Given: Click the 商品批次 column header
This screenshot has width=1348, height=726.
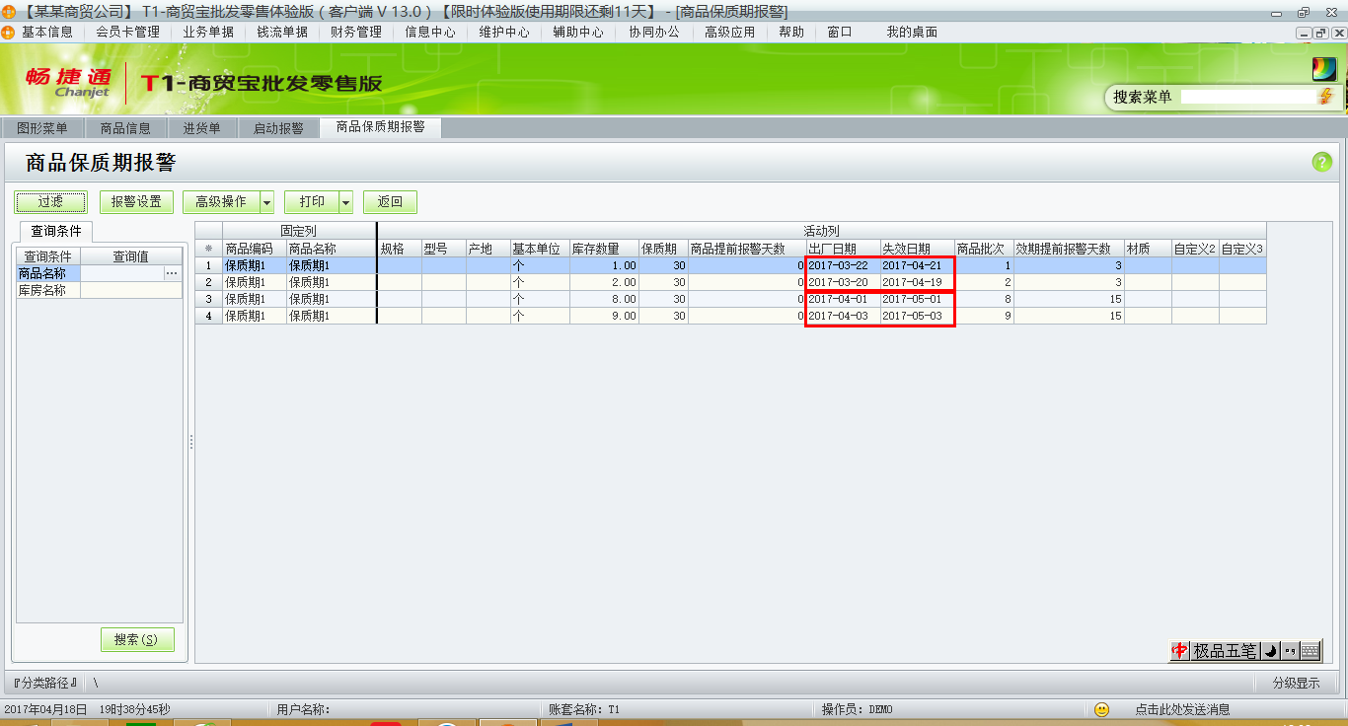Looking at the screenshot, I should pos(984,249).
